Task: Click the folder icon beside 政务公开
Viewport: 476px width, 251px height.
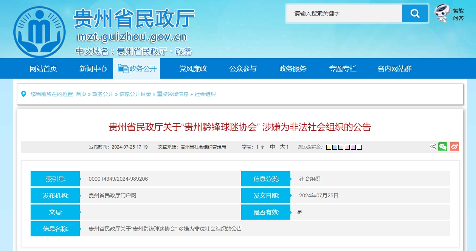Action: [x=123, y=69]
